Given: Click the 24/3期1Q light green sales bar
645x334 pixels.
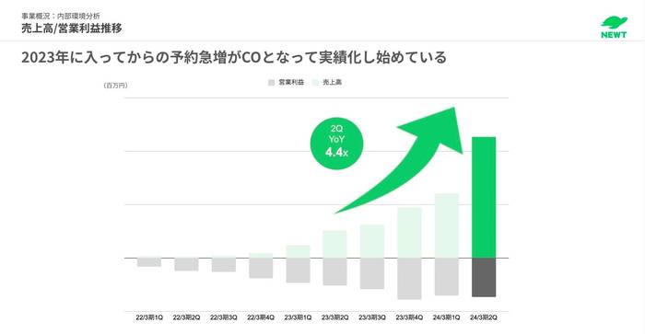Looking at the screenshot, I should pyautogui.click(x=447, y=225).
